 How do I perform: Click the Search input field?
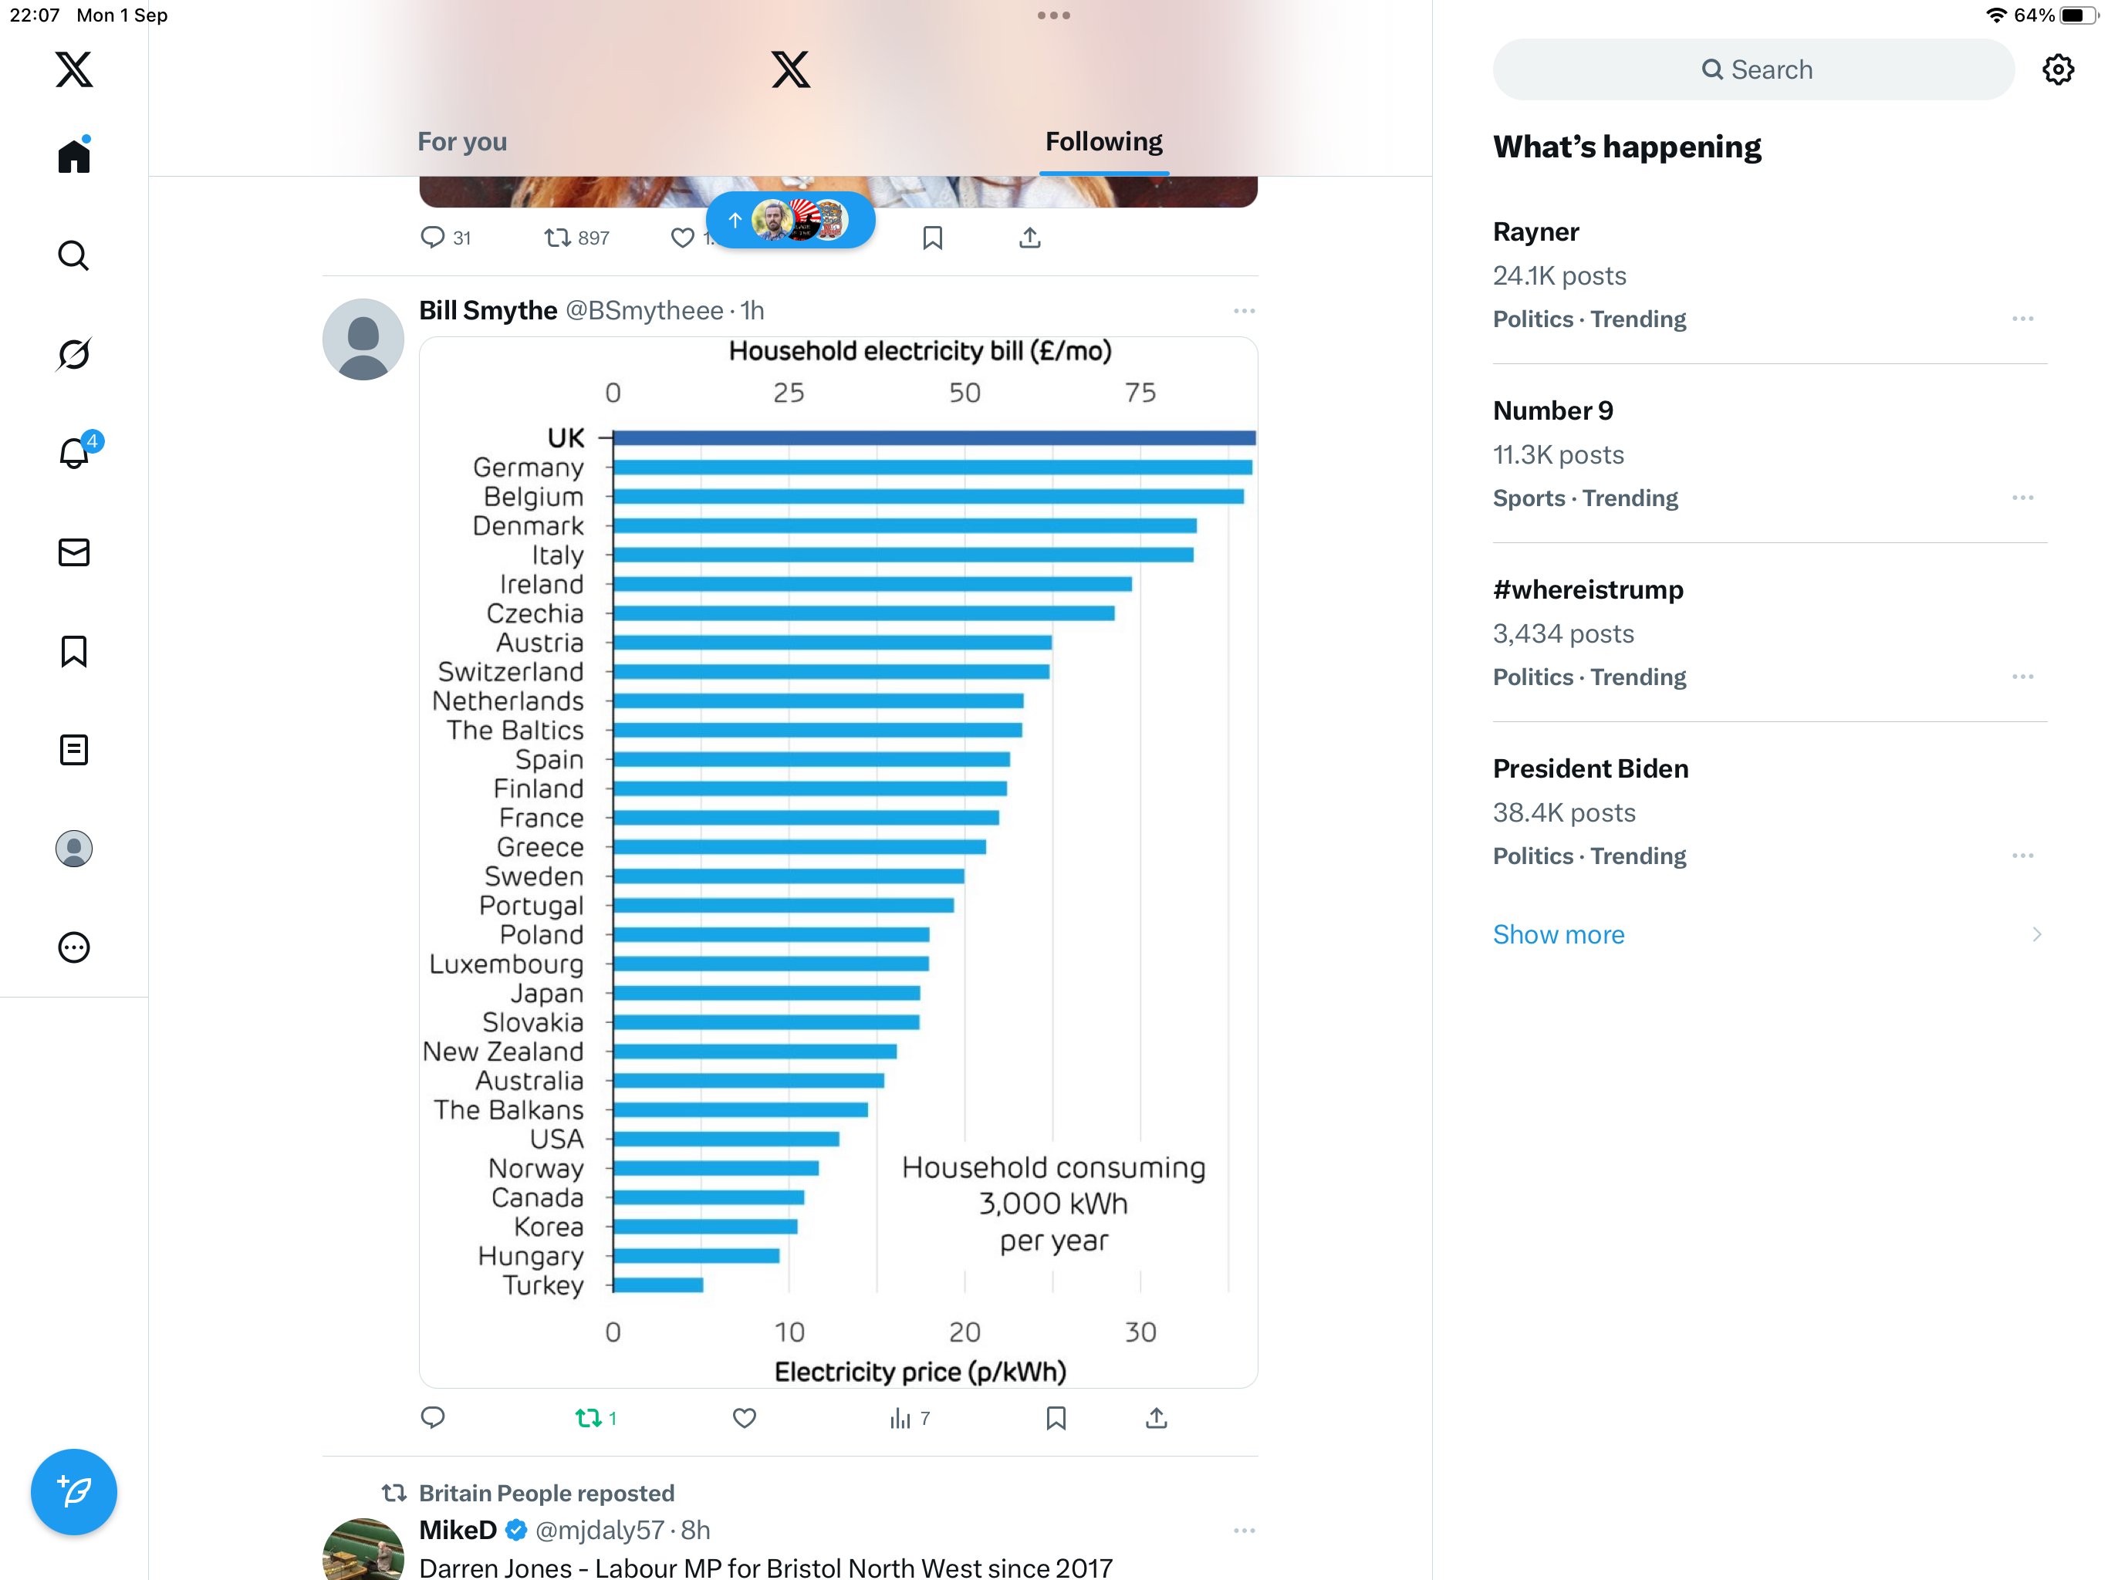[x=1754, y=69]
